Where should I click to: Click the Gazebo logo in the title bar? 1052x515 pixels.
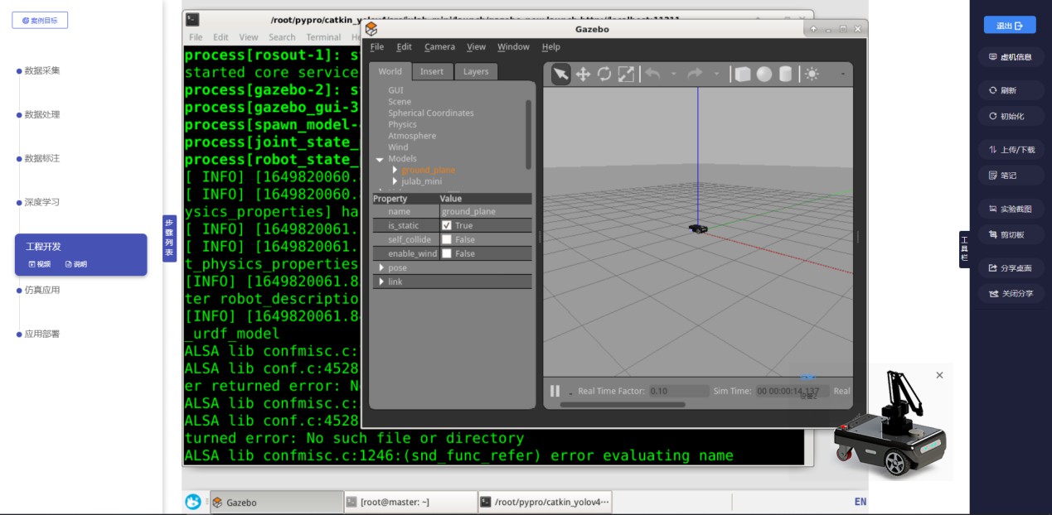point(371,29)
